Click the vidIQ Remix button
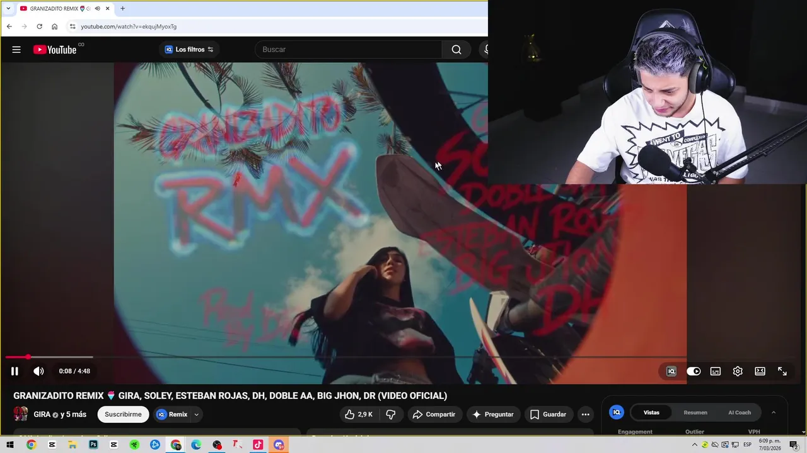 pos(172,415)
